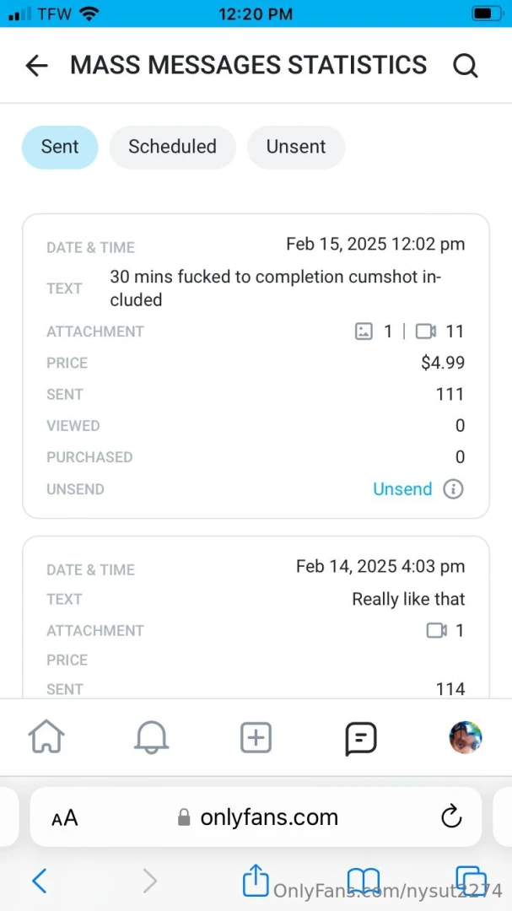This screenshot has height=911, width=512.
Task: Go to Home via house icon
Action: coord(46,738)
